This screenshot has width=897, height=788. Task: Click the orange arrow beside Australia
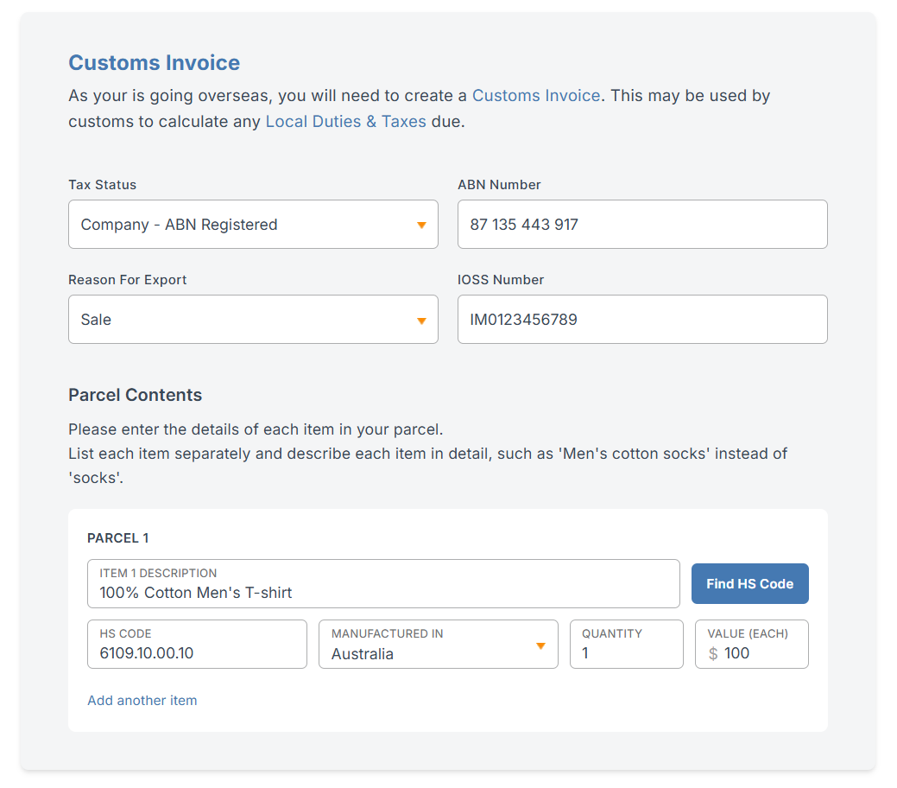click(x=540, y=646)
